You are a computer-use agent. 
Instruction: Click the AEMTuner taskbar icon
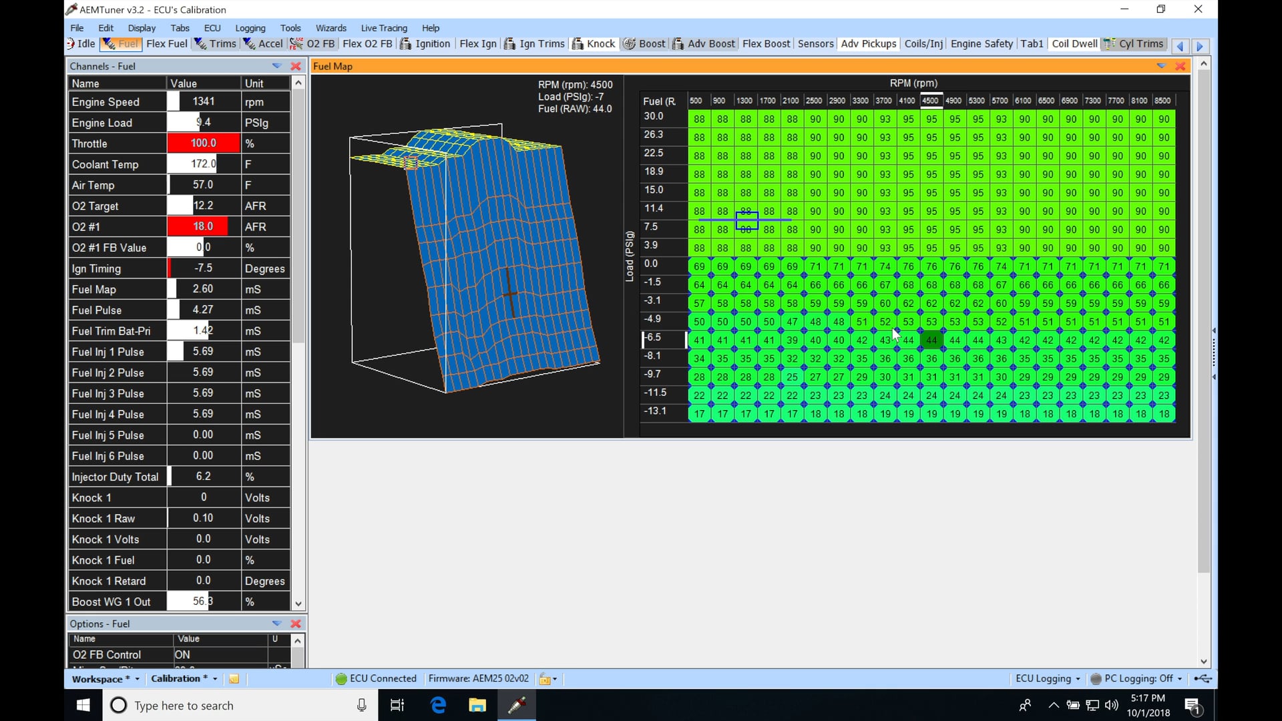[x=517, y=705]
